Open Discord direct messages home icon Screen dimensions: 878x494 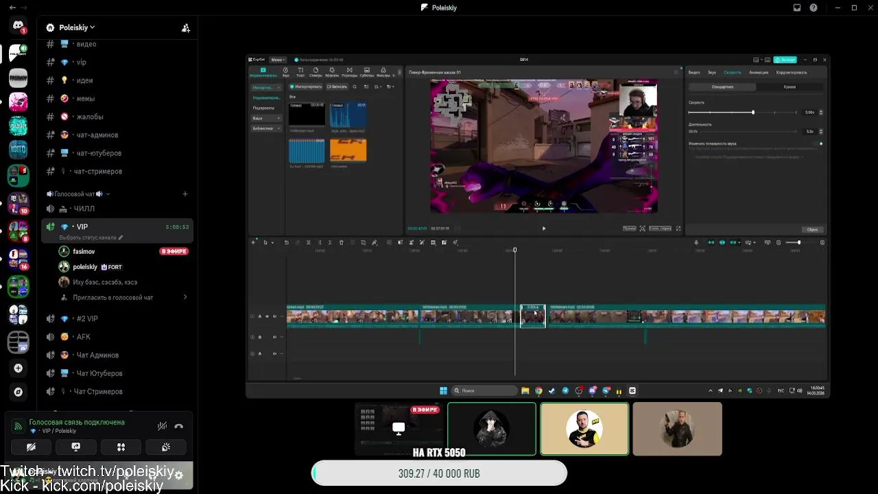(x=18, y=26)
